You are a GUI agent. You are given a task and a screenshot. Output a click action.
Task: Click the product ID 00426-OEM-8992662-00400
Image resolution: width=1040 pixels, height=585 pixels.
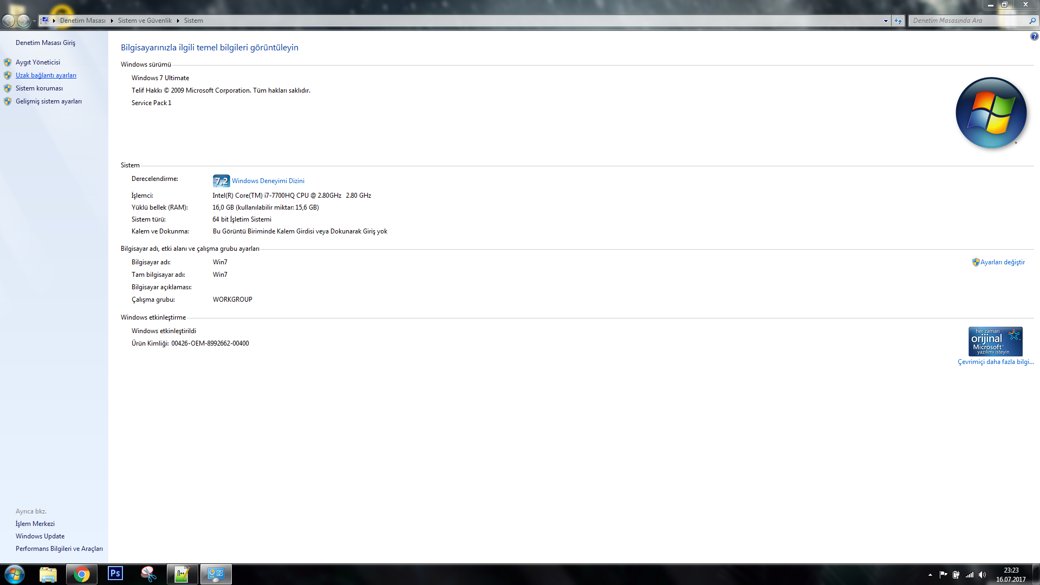coord(210,343)
